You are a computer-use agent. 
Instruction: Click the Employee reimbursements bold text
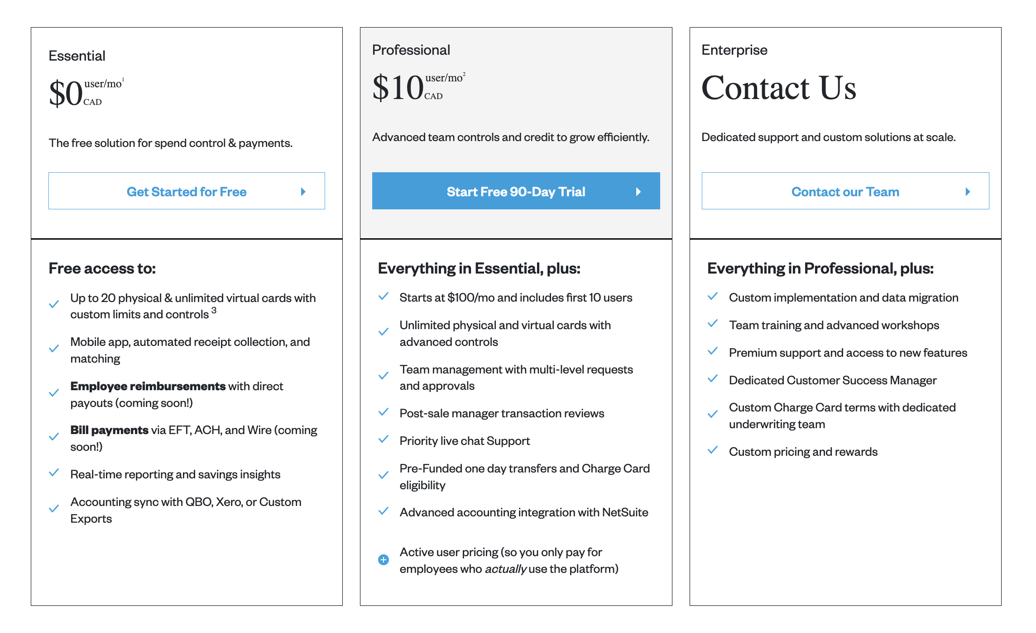(x=148, y=386)
